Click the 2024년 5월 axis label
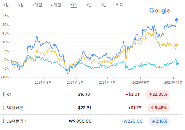 [75, 82]
